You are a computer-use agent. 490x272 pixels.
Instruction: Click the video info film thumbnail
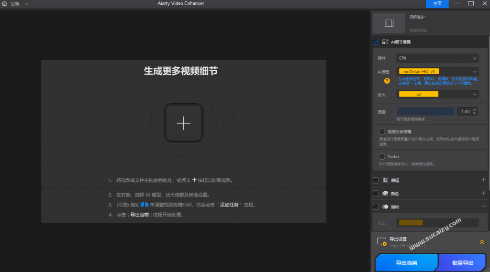pos(389,23)
